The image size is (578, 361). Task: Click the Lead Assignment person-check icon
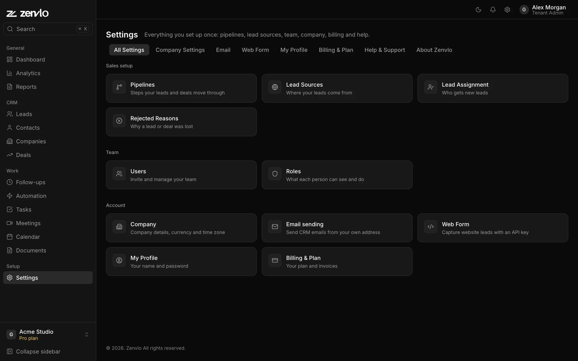tap(431, 87)
